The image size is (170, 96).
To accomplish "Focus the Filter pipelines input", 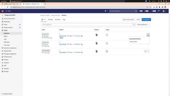I will coord(87,25).
